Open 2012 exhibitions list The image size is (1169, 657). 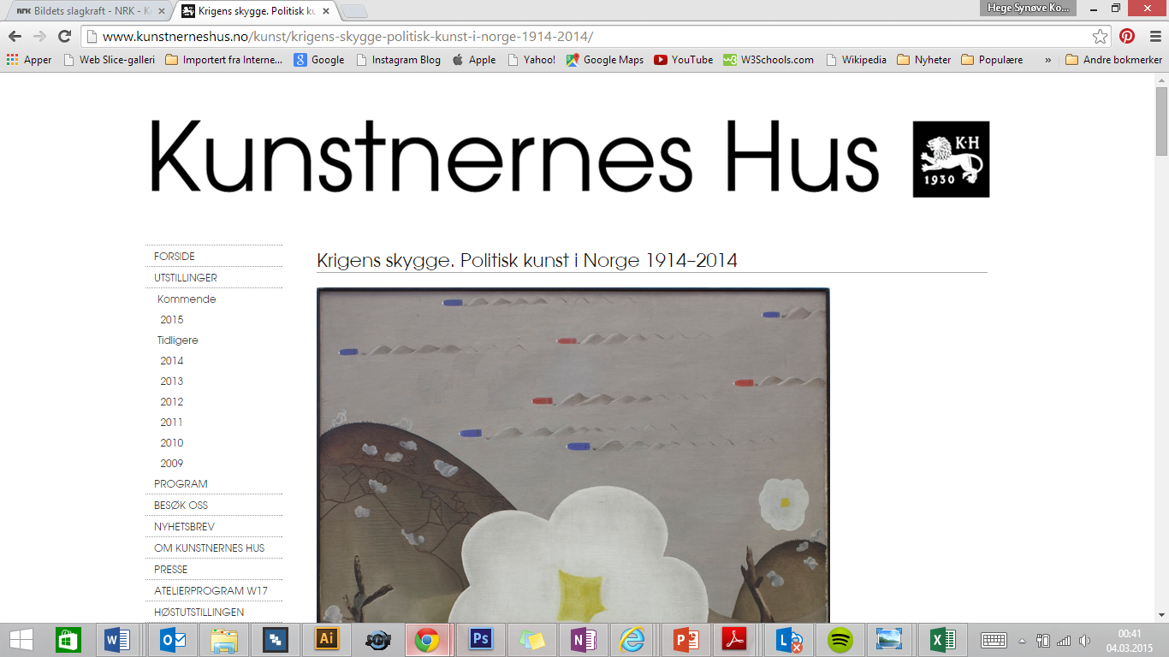tap(172, 402)
